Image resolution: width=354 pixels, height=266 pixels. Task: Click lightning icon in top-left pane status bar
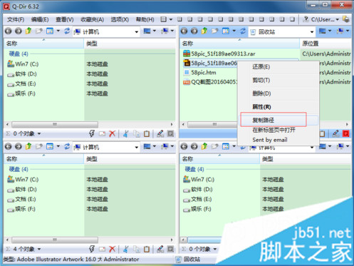[x=92, y=133]
